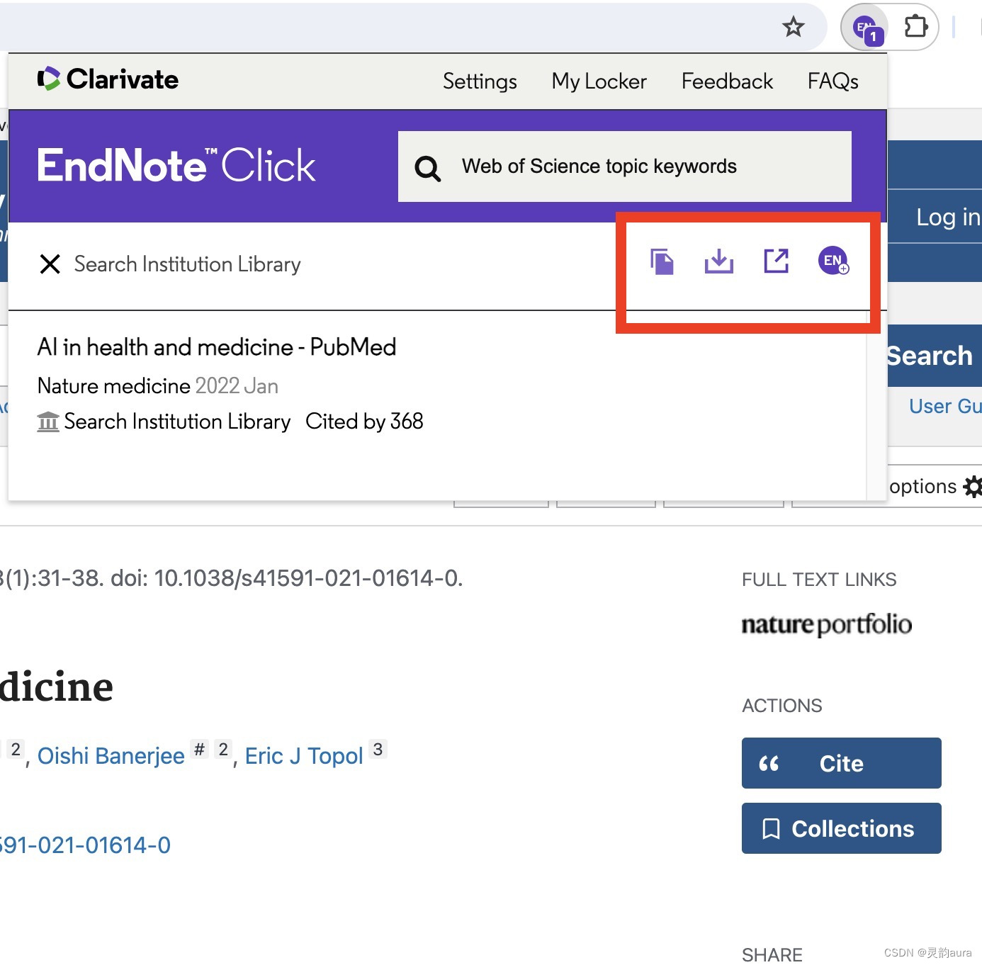
Task: Focus Web of Science topic keywords field
Action: [x=624, y=167]
